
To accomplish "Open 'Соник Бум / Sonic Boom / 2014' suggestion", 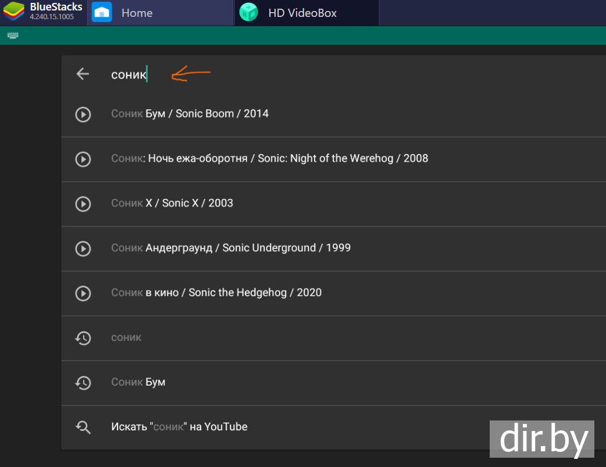I will tap(190, 114).
